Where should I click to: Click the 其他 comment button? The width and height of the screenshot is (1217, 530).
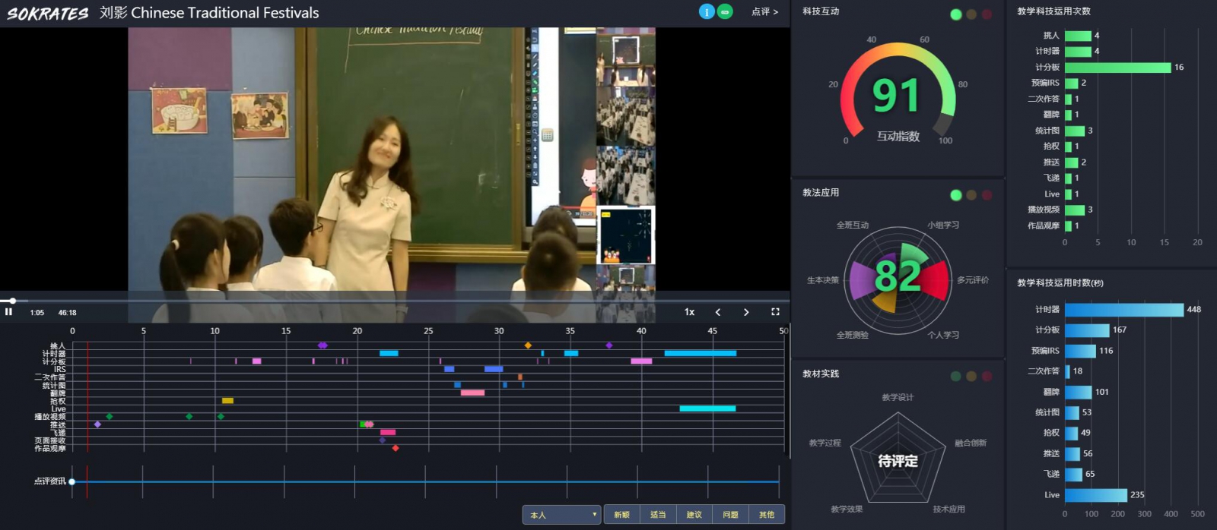pyautogui.click(x=767, y=515)
